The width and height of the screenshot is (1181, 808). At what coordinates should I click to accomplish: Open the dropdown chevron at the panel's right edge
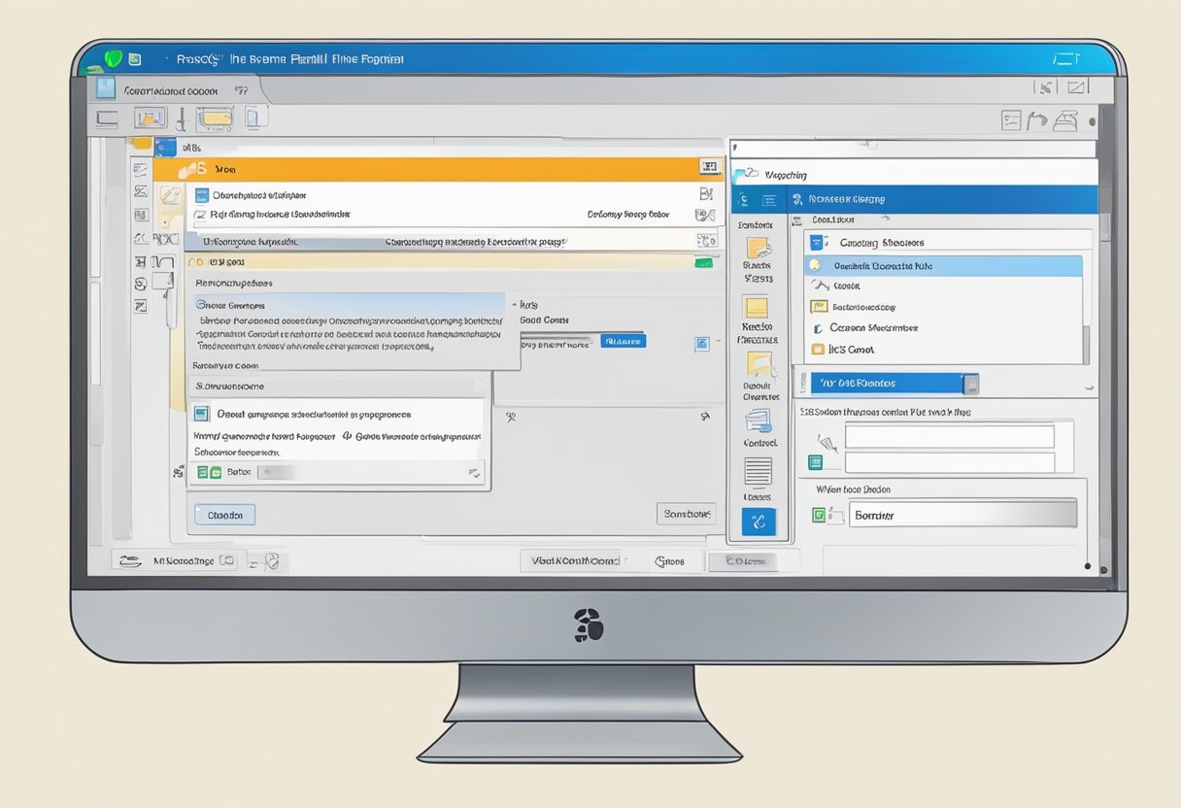point(1087,387)
